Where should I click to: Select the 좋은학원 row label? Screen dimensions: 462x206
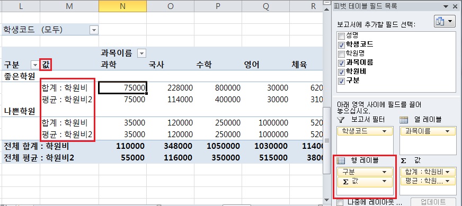[19, 76]
